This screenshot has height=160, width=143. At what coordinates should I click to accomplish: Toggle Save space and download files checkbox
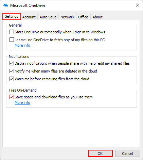coord(12,97)
